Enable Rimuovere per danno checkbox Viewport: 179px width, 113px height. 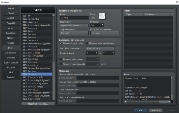point(61,59)
